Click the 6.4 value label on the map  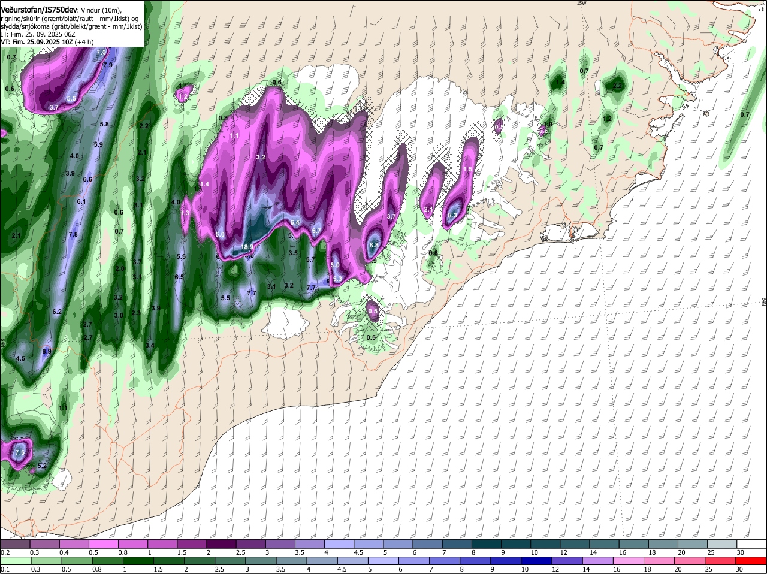tap(295, 223)
